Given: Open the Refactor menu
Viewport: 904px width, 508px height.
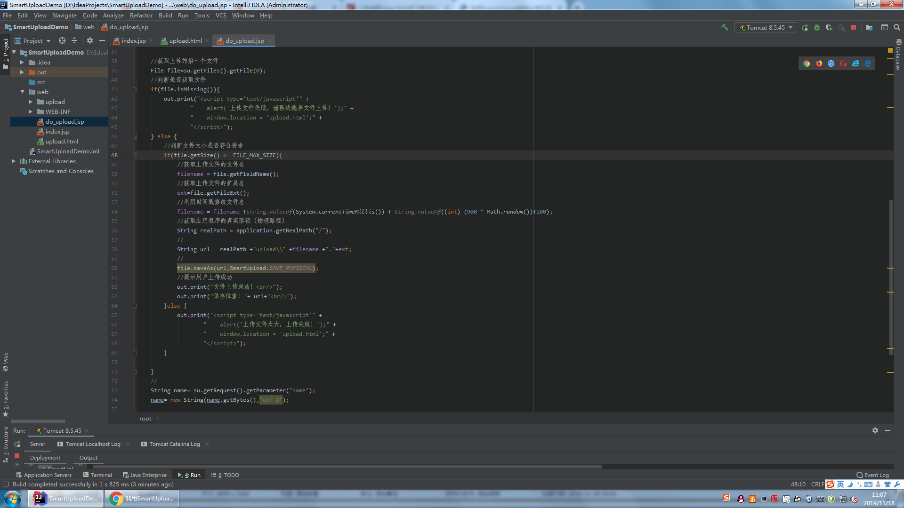Looking at the screenshot, I should point(141,16).
